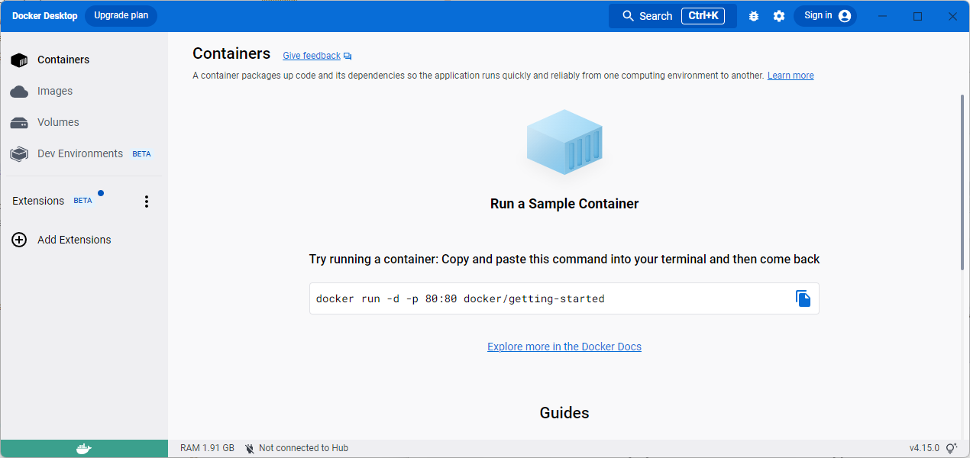This screenshot has height=458, width=970.
Task: Open Settings via the gear icon
Action: pos(779,16)
